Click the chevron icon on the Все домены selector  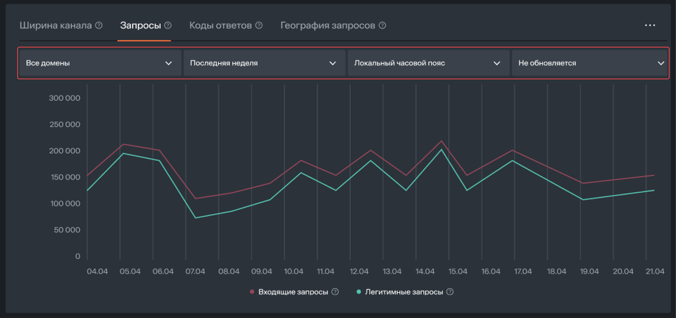pyautogui.click(x=168, y=63)
